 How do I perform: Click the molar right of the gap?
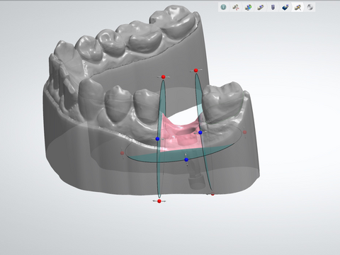[x=223, y=101]
